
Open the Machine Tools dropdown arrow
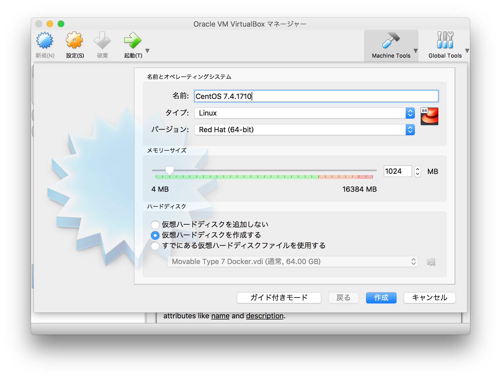click(x=416, y=51)
